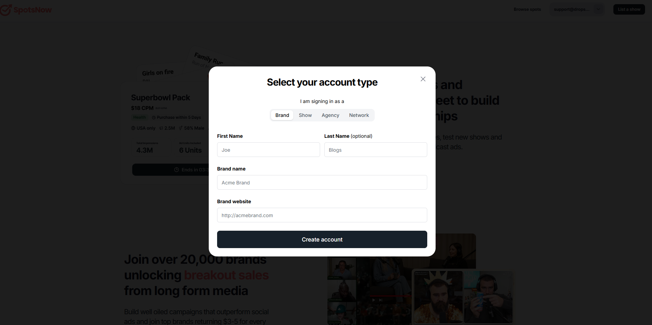This screenshot has height=325, width=652.
Task: Click into the Brand website field
Action: coord(322,215)
